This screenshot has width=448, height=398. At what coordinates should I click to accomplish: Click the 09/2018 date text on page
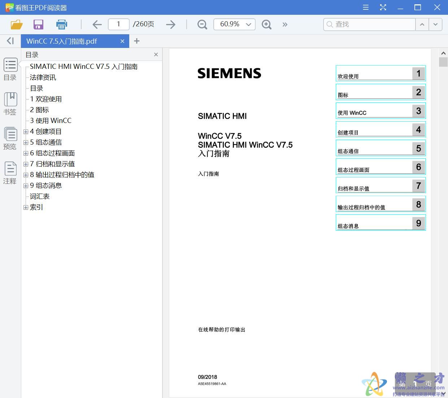(x=208, y=377)
